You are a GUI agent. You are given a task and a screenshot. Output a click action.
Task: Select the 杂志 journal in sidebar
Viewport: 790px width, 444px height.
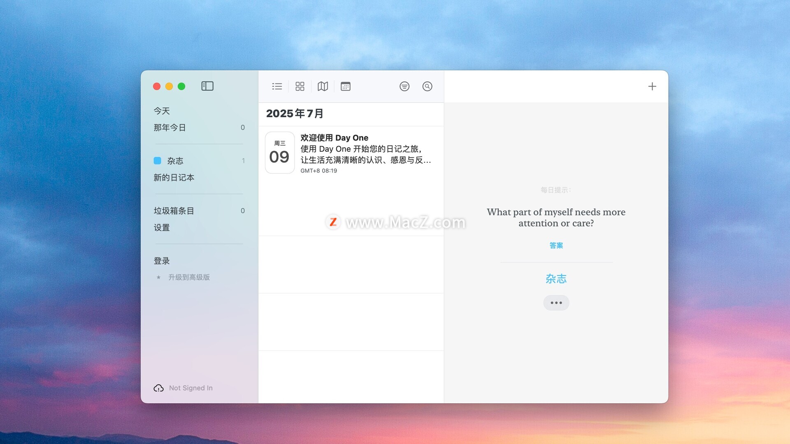pyautogui.click(x=199, y=161)
